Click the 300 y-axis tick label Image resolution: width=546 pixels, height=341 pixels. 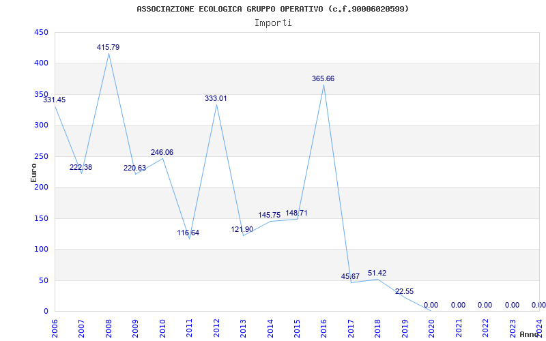[x=41, y=125]
